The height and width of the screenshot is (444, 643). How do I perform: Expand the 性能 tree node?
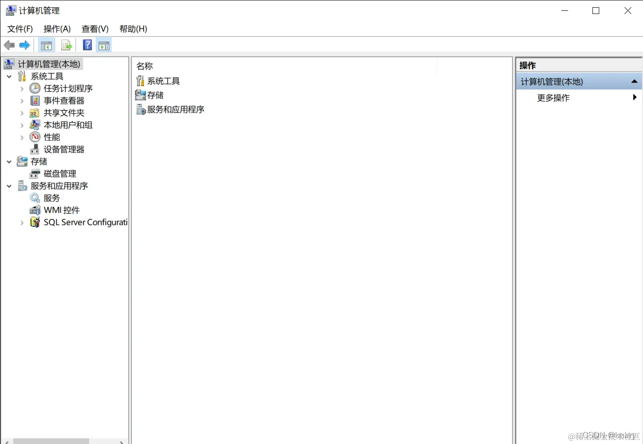click(22, 137)
